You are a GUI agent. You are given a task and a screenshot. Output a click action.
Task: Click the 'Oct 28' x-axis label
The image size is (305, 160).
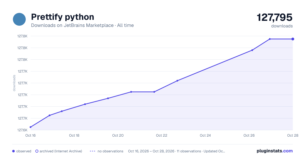[x=292, y=135]
